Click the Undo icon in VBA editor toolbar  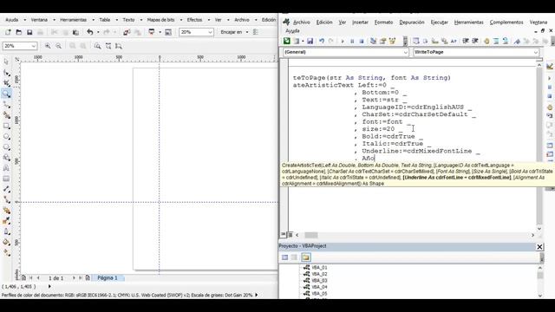322,41
